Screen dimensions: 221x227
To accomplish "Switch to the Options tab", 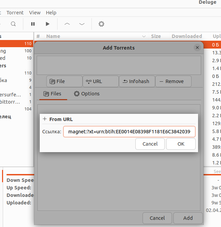I will pyautogui.click(x=87, y=94).
